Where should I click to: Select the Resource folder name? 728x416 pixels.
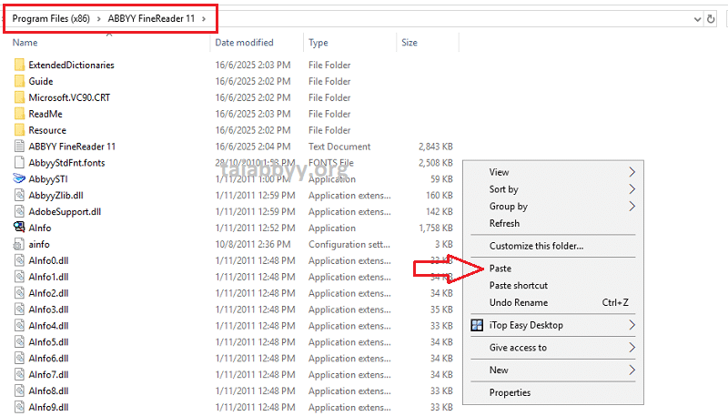tap(47, 130)
